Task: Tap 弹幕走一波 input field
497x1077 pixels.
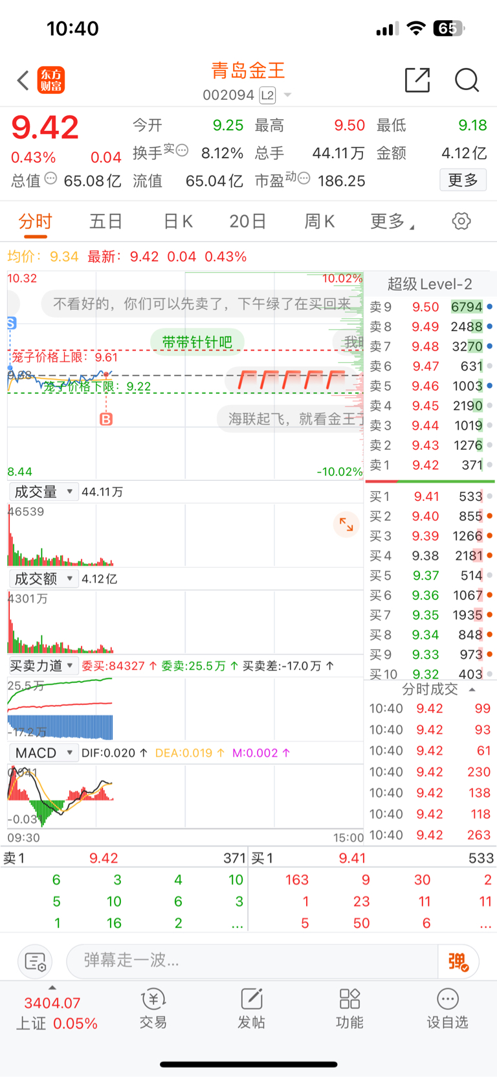Action: click(252, 960)
